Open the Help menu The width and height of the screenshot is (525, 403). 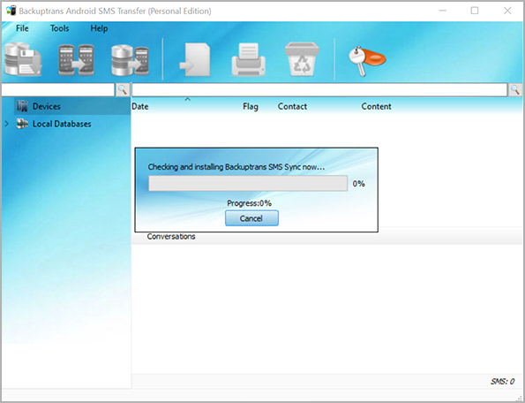99,28
